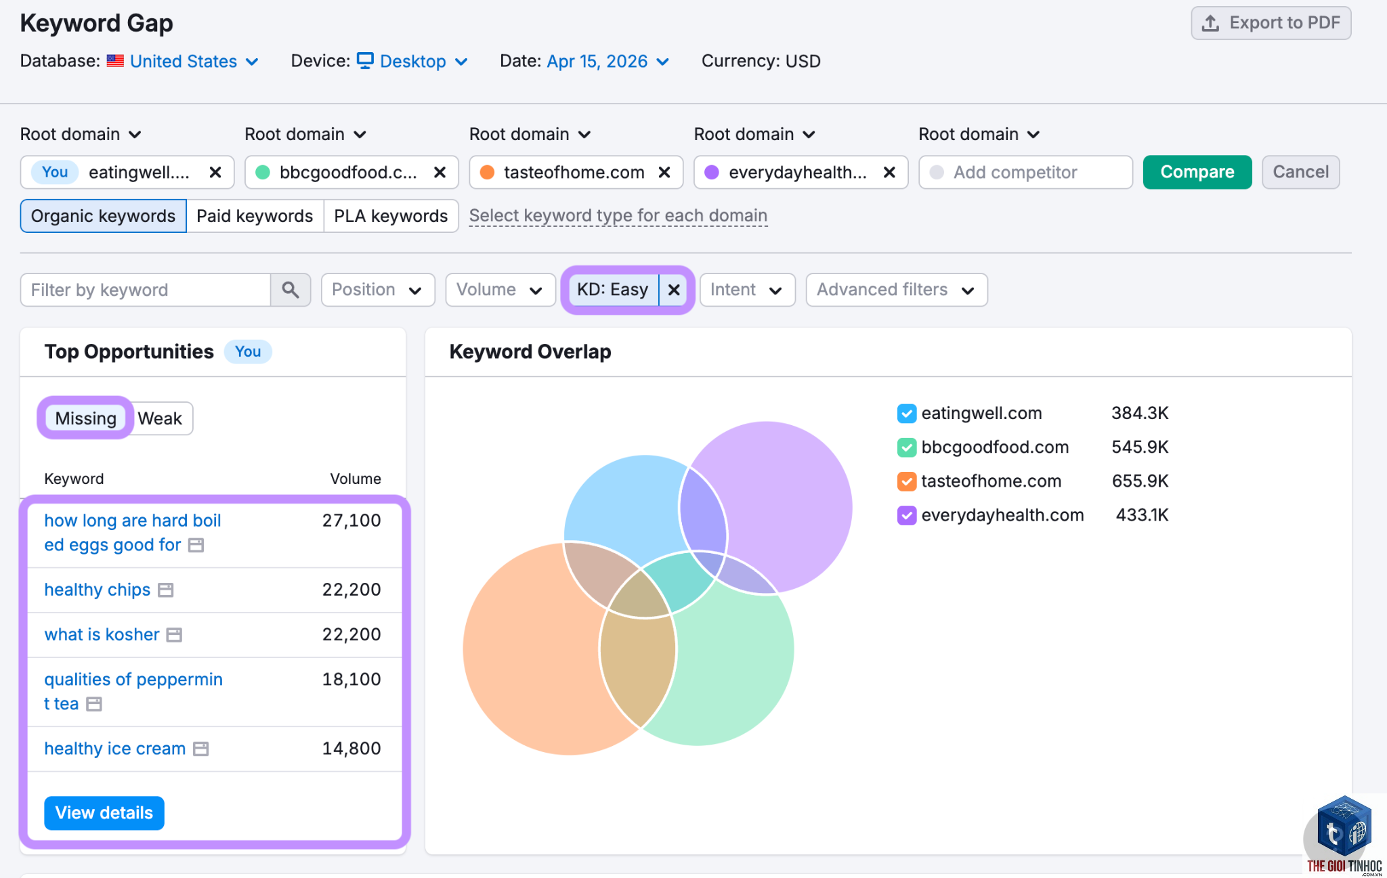
Task: Expand Root domain dropdown above everydayhealth
Action: [x=754, y=134]
